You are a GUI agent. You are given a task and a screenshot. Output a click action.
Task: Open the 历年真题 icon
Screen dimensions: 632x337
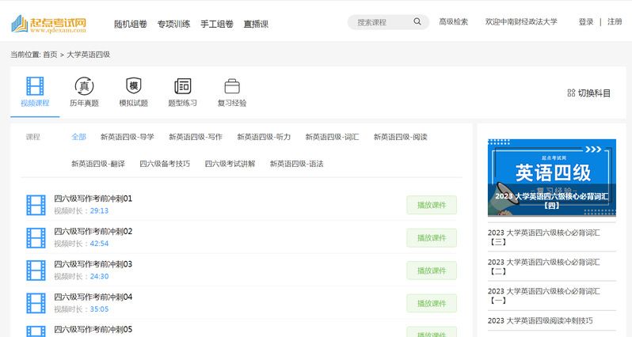[x=84, y=86]
